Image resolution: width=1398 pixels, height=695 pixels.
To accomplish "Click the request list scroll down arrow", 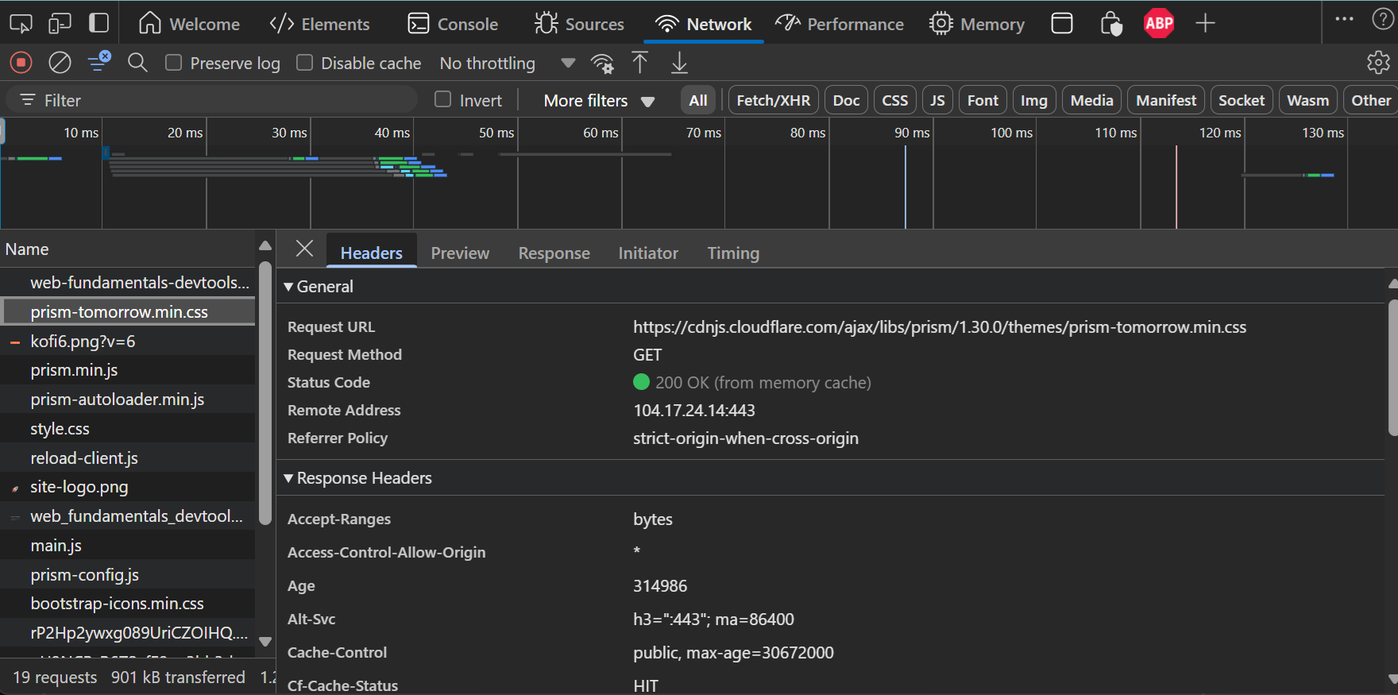I will click(265, 642).
